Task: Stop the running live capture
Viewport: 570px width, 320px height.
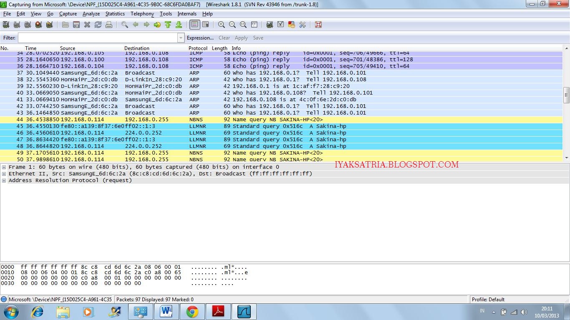Action: (x=39, y=25)
